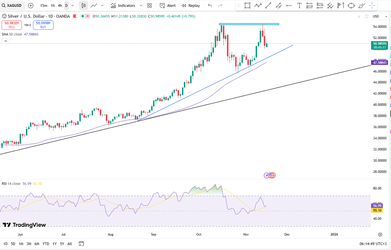The height and width of the screenshot is (250, 391).
Task: Click the SELL 50.9830 button
Action: [12, 25]
